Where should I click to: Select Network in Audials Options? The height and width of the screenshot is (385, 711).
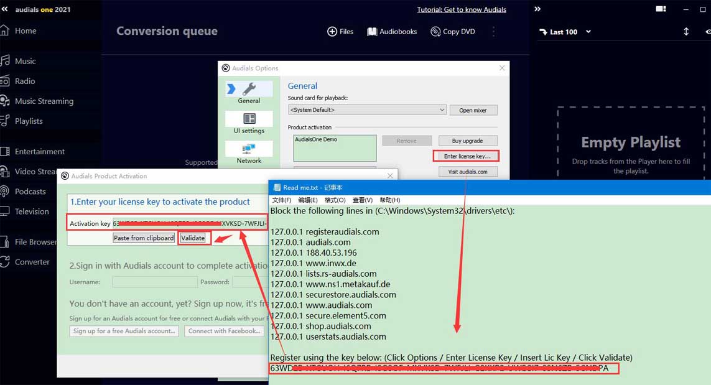[249, 152]
